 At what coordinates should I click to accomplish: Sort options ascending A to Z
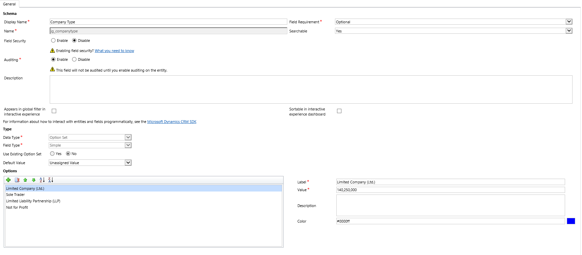[x=42, y=180]
